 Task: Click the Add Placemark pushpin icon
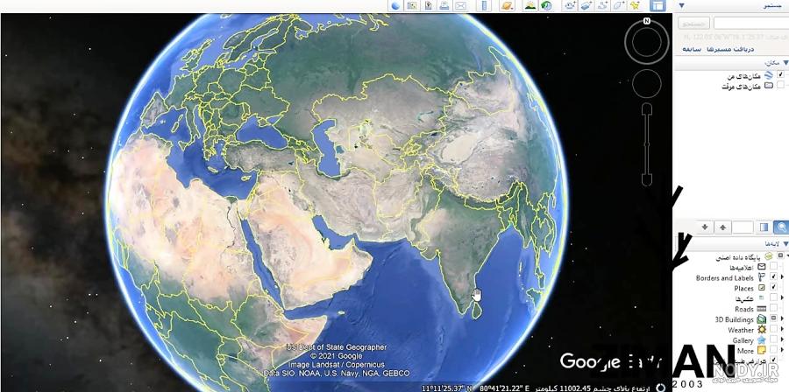pyautogui.click(x=635, y=5)
